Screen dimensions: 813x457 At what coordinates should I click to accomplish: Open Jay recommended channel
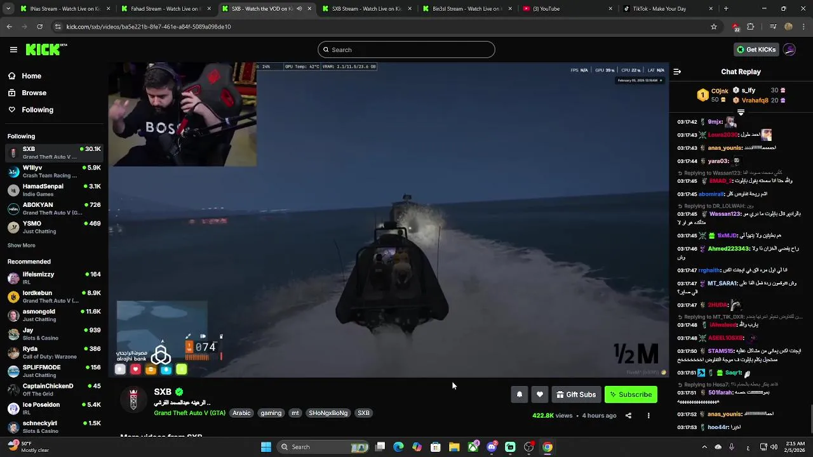pyautogui.click(x=54, y=334)
